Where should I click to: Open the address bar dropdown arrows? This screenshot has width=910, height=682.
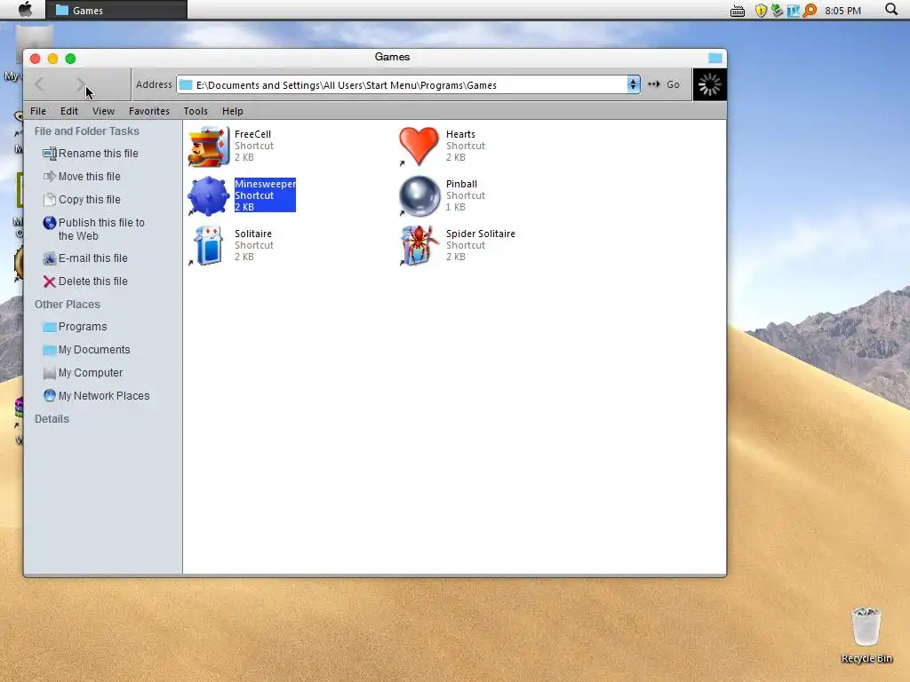point(633,85)
